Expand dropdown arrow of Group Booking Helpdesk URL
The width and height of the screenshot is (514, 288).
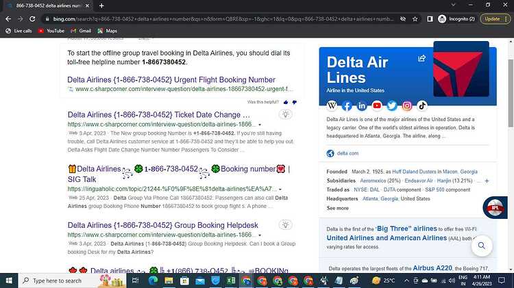pyautogui.click(x=260, y=235)
